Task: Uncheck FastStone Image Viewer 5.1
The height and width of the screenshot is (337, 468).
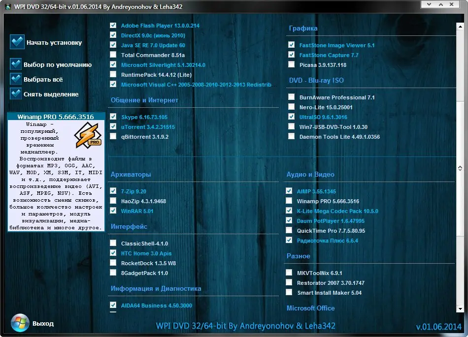Action: point(292,45)
